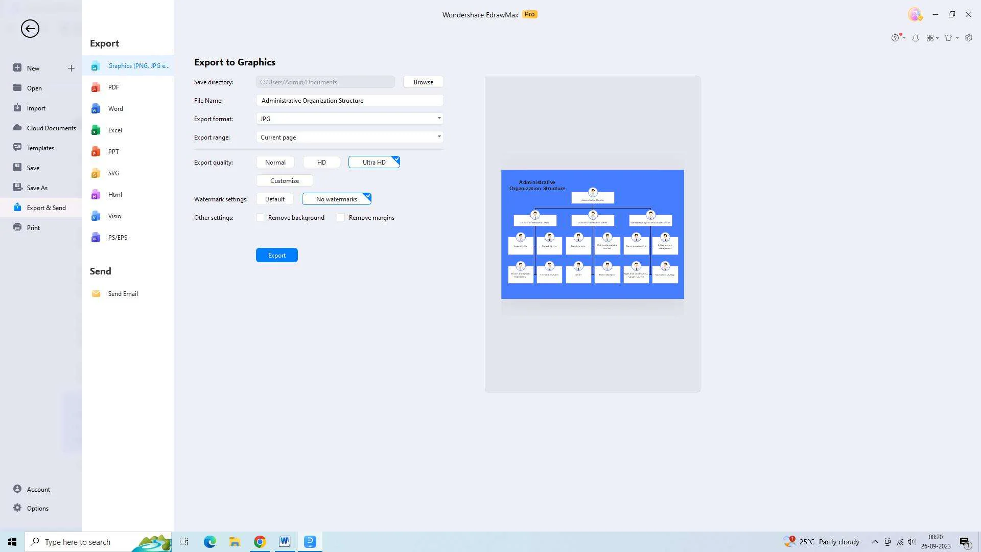
Task: Open the Send Email option
Action: (123, 294)
